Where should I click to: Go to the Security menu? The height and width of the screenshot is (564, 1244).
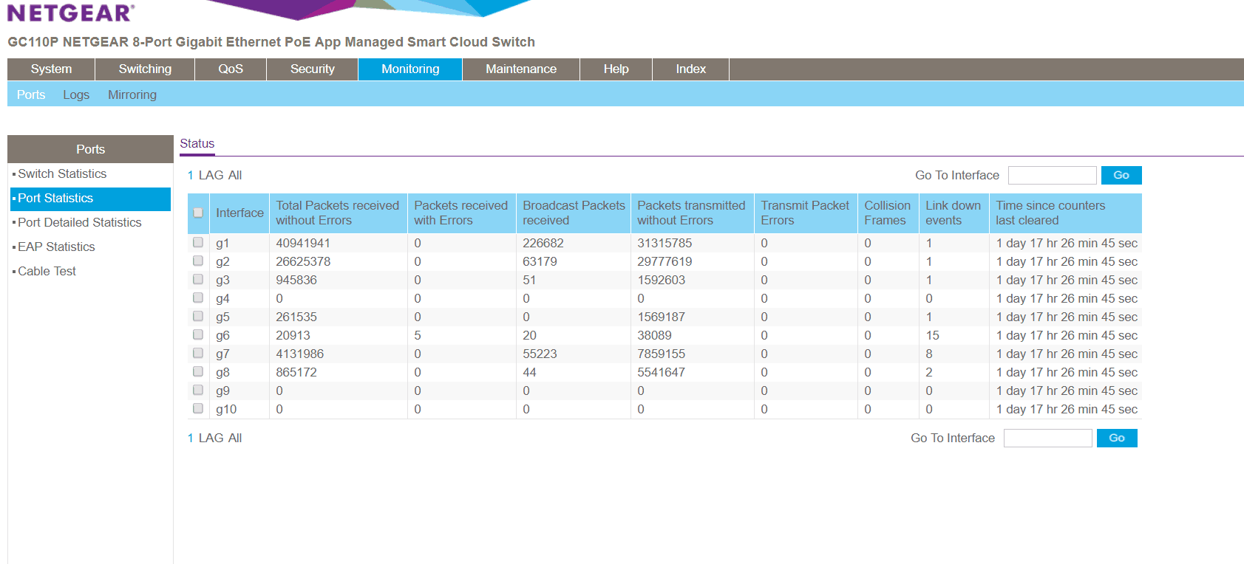click(312, 69)
